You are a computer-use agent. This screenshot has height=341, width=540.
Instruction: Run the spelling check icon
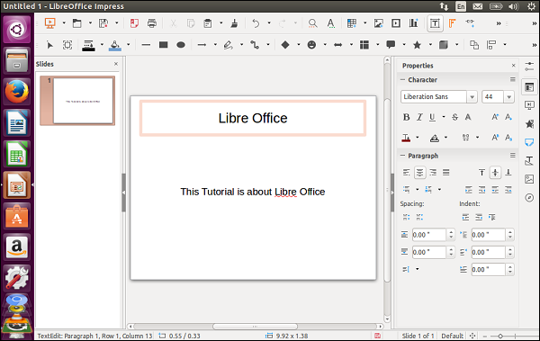331,23
